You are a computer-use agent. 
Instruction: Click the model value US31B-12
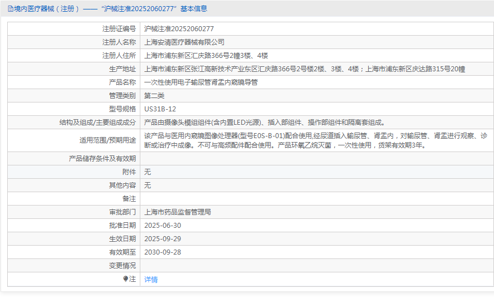[160, 109]
